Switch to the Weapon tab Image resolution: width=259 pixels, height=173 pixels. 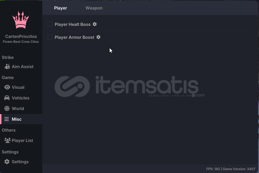[x=94, y=8]
